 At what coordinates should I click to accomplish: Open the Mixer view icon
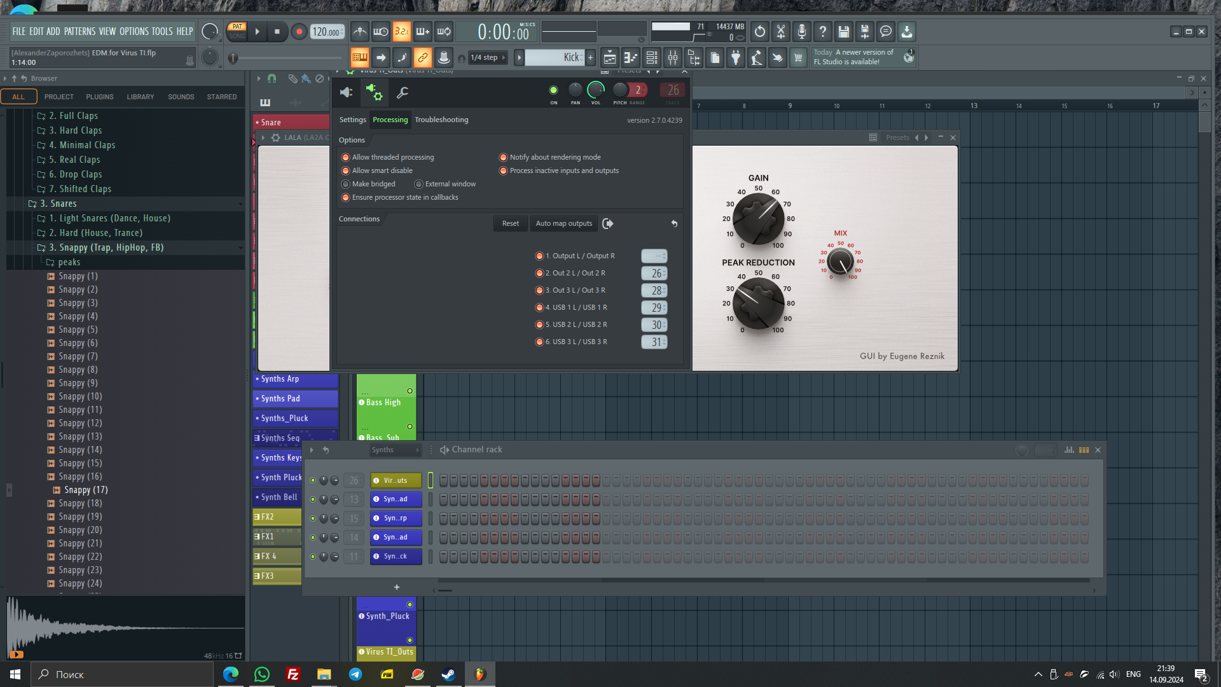tap(673, 58)
